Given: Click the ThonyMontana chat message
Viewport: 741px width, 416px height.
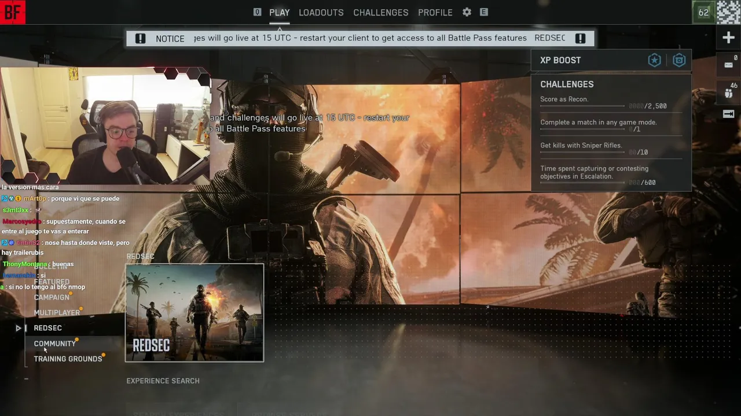Looking at the screenshot, I should pyautogui.click(x=38, y=264).
